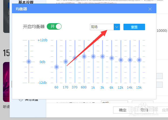Click the 开启均衡器 label text
The height and width of the screenshot is (120, 168).
tap(34, 26)
